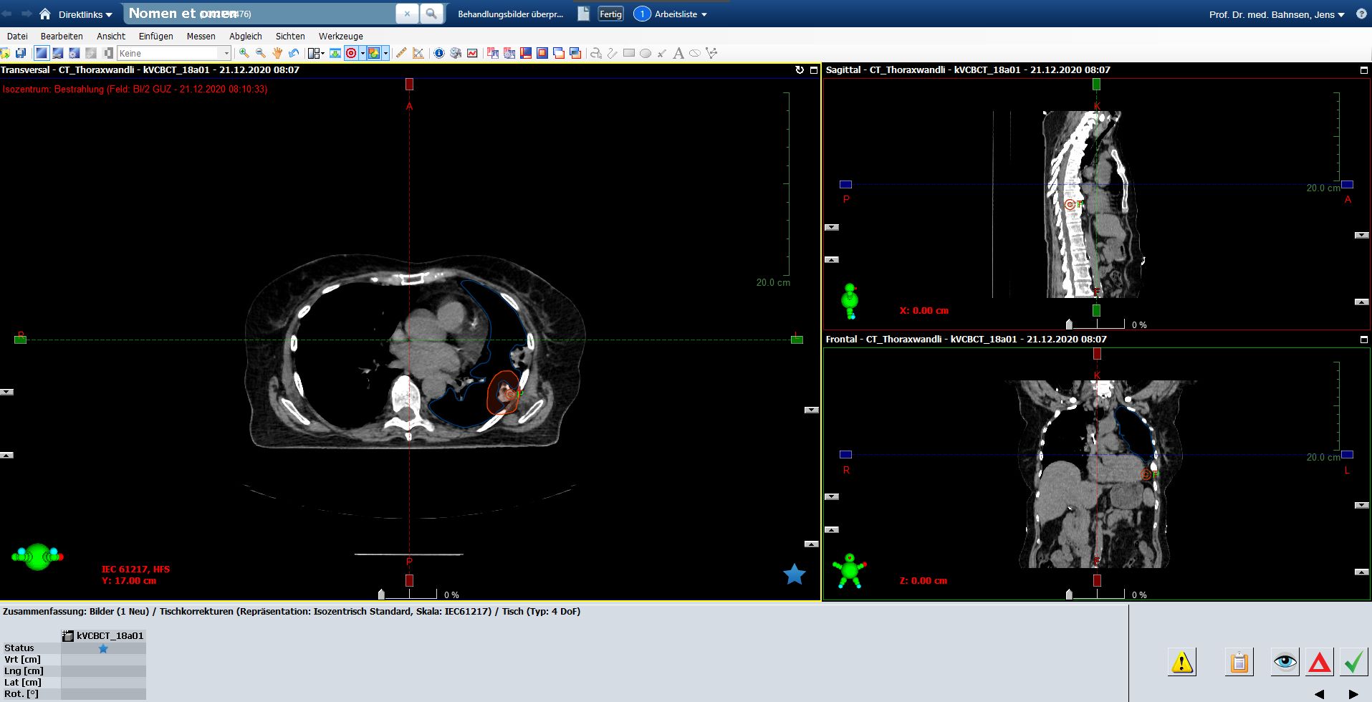The image size is (1372, 702).
Task: Click the Fertig button
Action: 610,14
